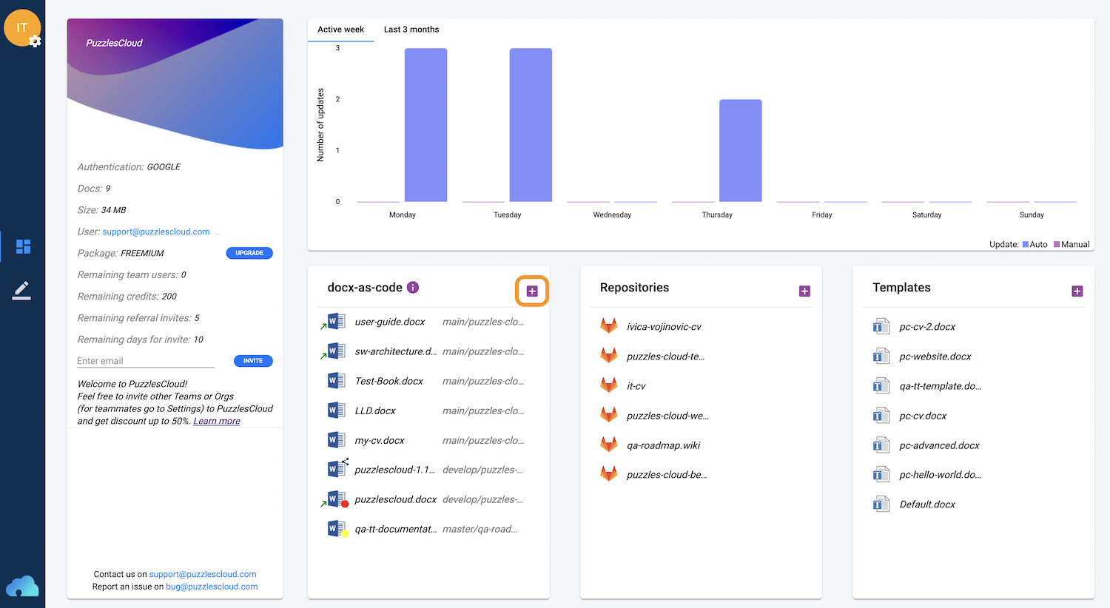The height and width of the screenshot is (608, 1110).
Task: Click the Word icon for user-guide.docx
Action: 336,321
